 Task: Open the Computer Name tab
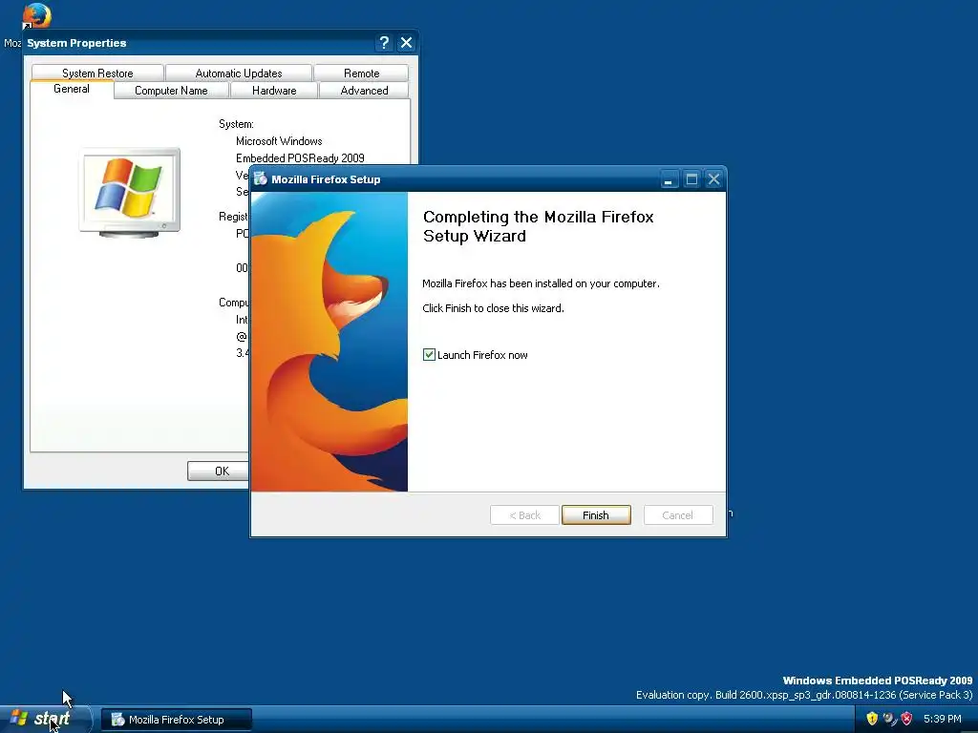[171, 91]
